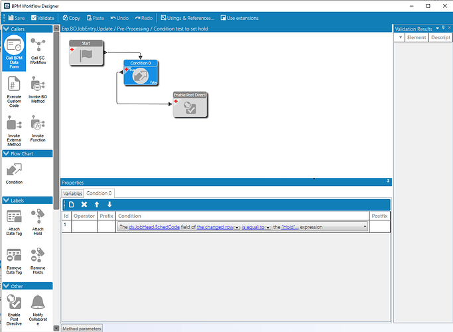453x332 pixels.
Task: Select the Invoke BO Method icon
Action: pos(38,90)
